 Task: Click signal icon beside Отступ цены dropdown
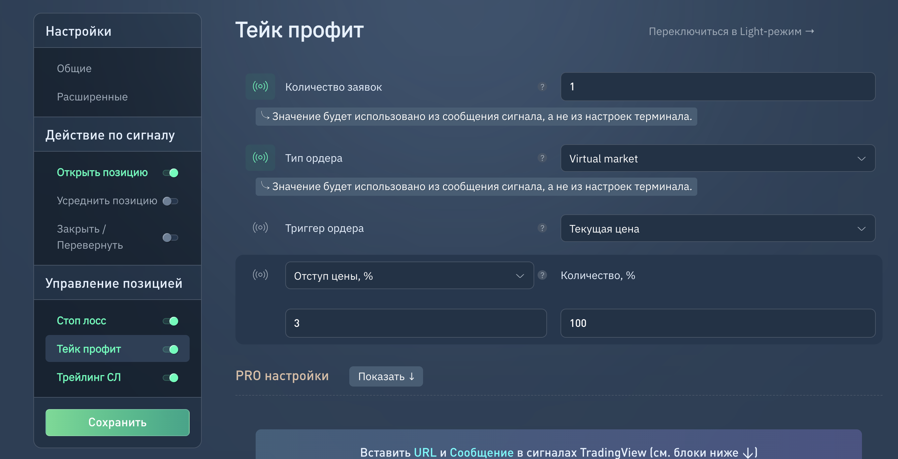coord(260,275)
